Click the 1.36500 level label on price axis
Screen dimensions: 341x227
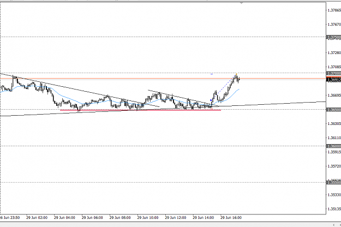pos(333,110)
